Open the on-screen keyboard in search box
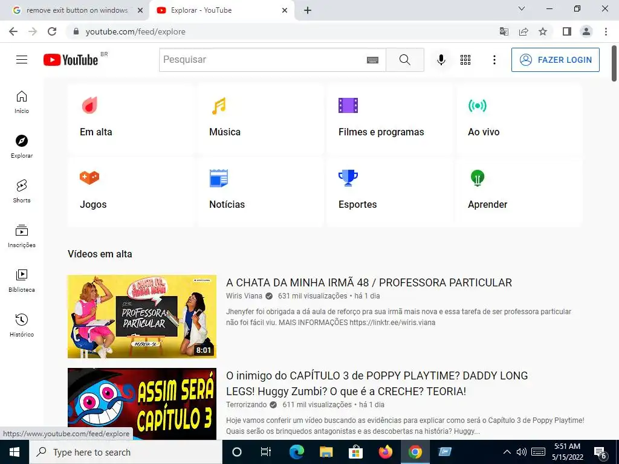The image size is (619, 464). [372, 60]
